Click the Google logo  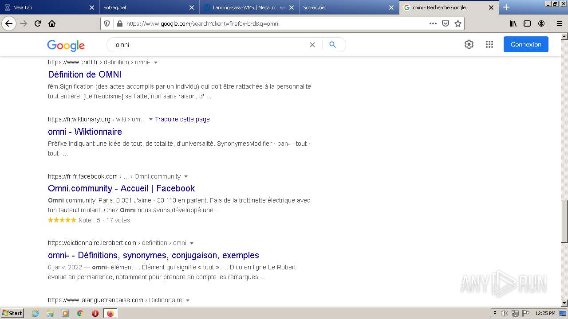[x=66, y=45]
